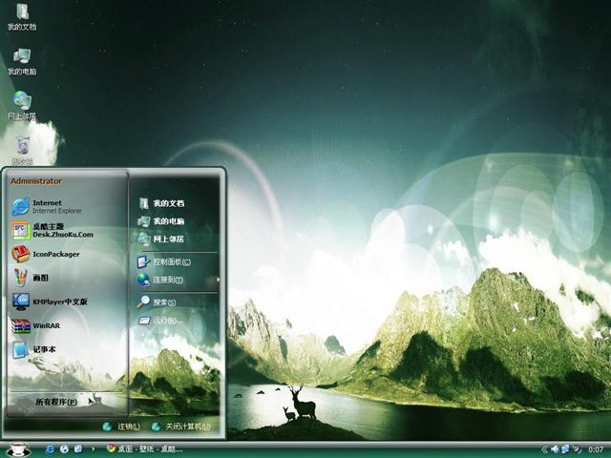Click 关闭计算机(U) shut down button

pos(181,427)
